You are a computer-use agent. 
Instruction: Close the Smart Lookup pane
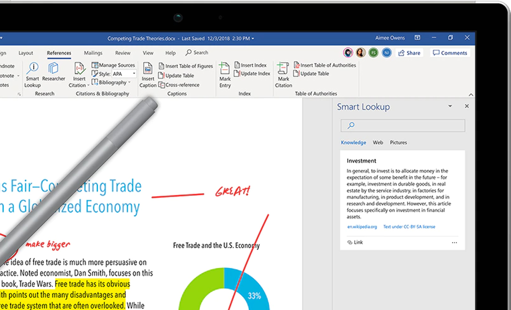[467, 106]
